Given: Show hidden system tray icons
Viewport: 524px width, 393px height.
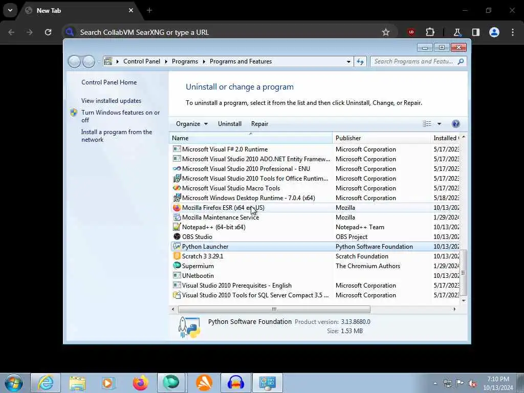Looking at the screenshot, I should pos(435,383).
